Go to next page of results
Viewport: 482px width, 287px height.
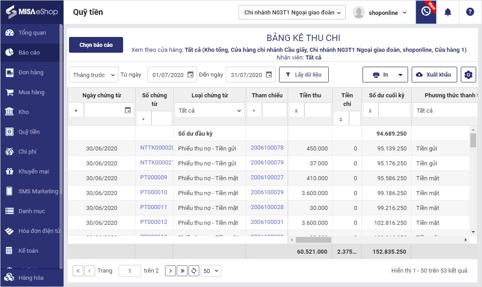(x=170, y=271)
